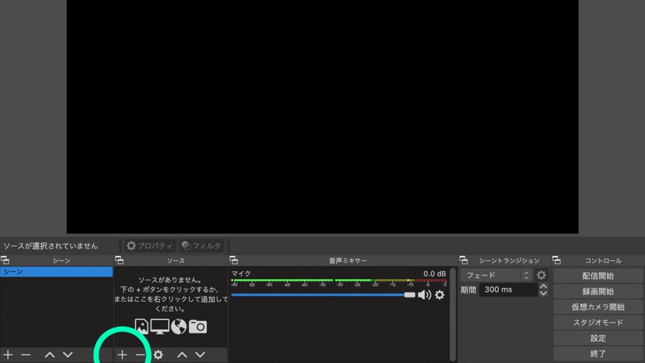
Task: Click the plus icon to add a source
Action: click(122, 354)
